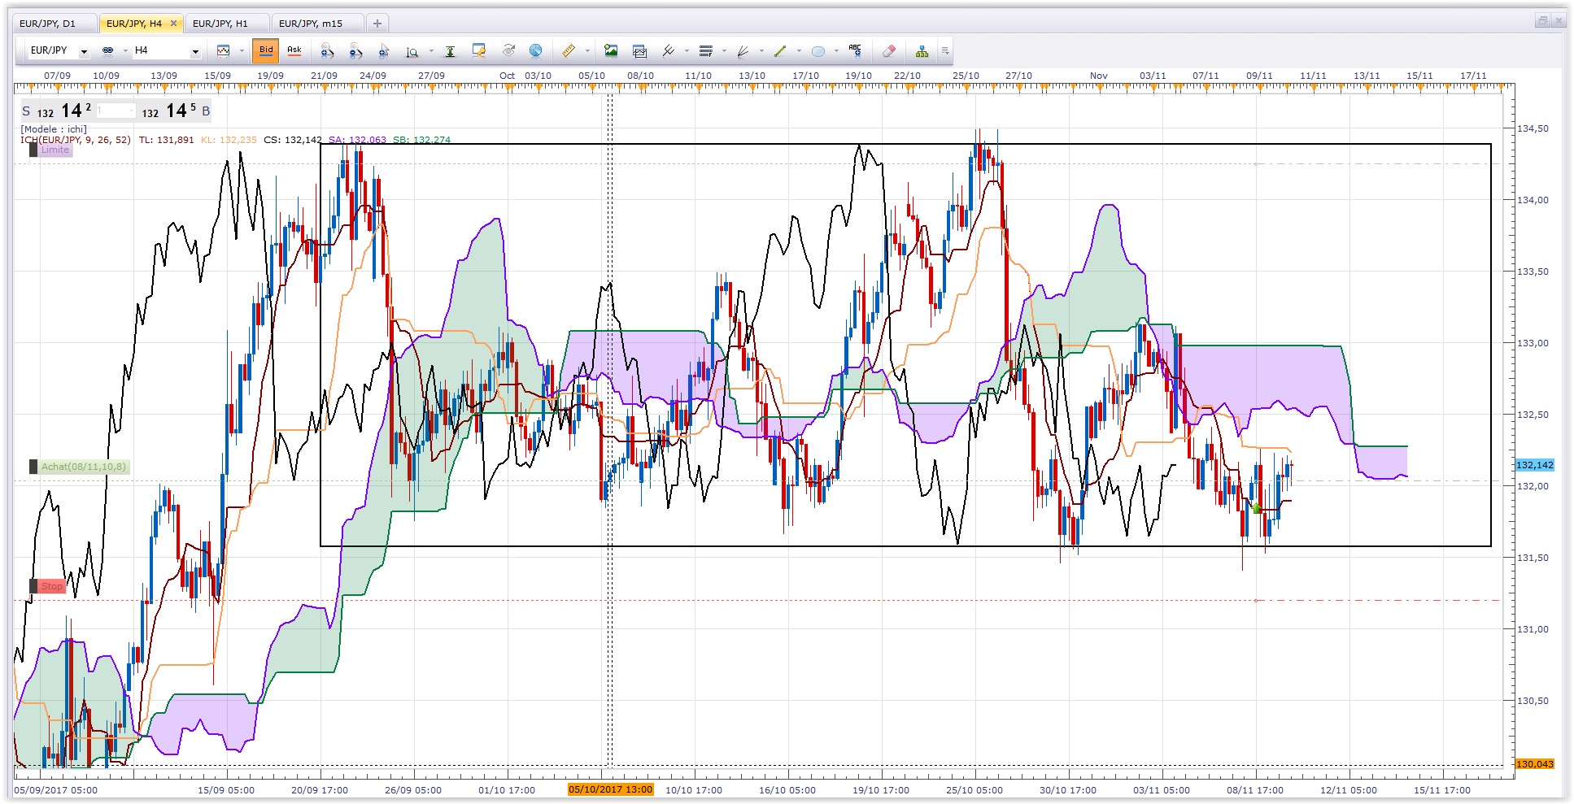Select the zoom-with-cursor tool
Screen dimensions: 1574x804
tap(384, 51)
